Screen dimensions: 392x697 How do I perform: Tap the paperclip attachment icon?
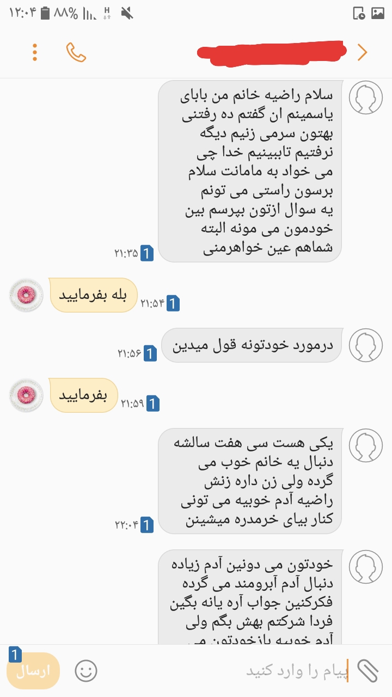click(367, 671)
